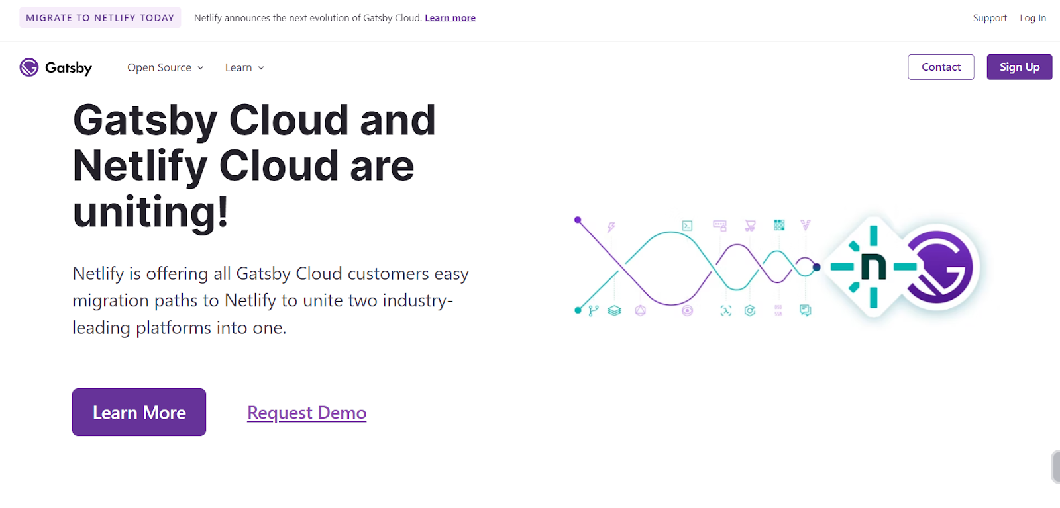Follow the banner's Learn more link

click(450, 18)
